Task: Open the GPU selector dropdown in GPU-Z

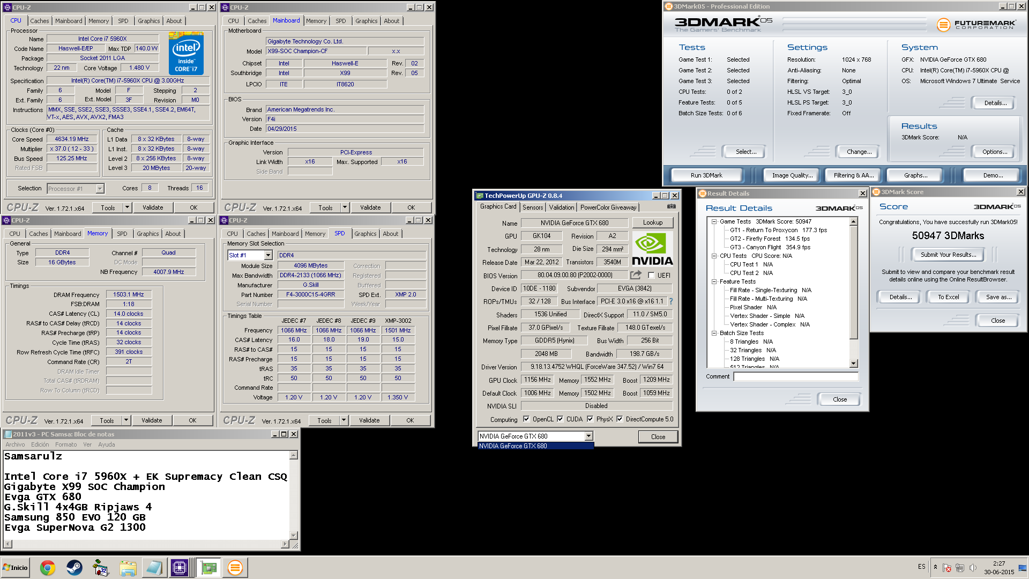Action: point(588,436)
